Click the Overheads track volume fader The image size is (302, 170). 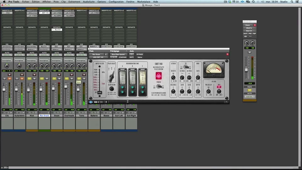pos(66,86)
